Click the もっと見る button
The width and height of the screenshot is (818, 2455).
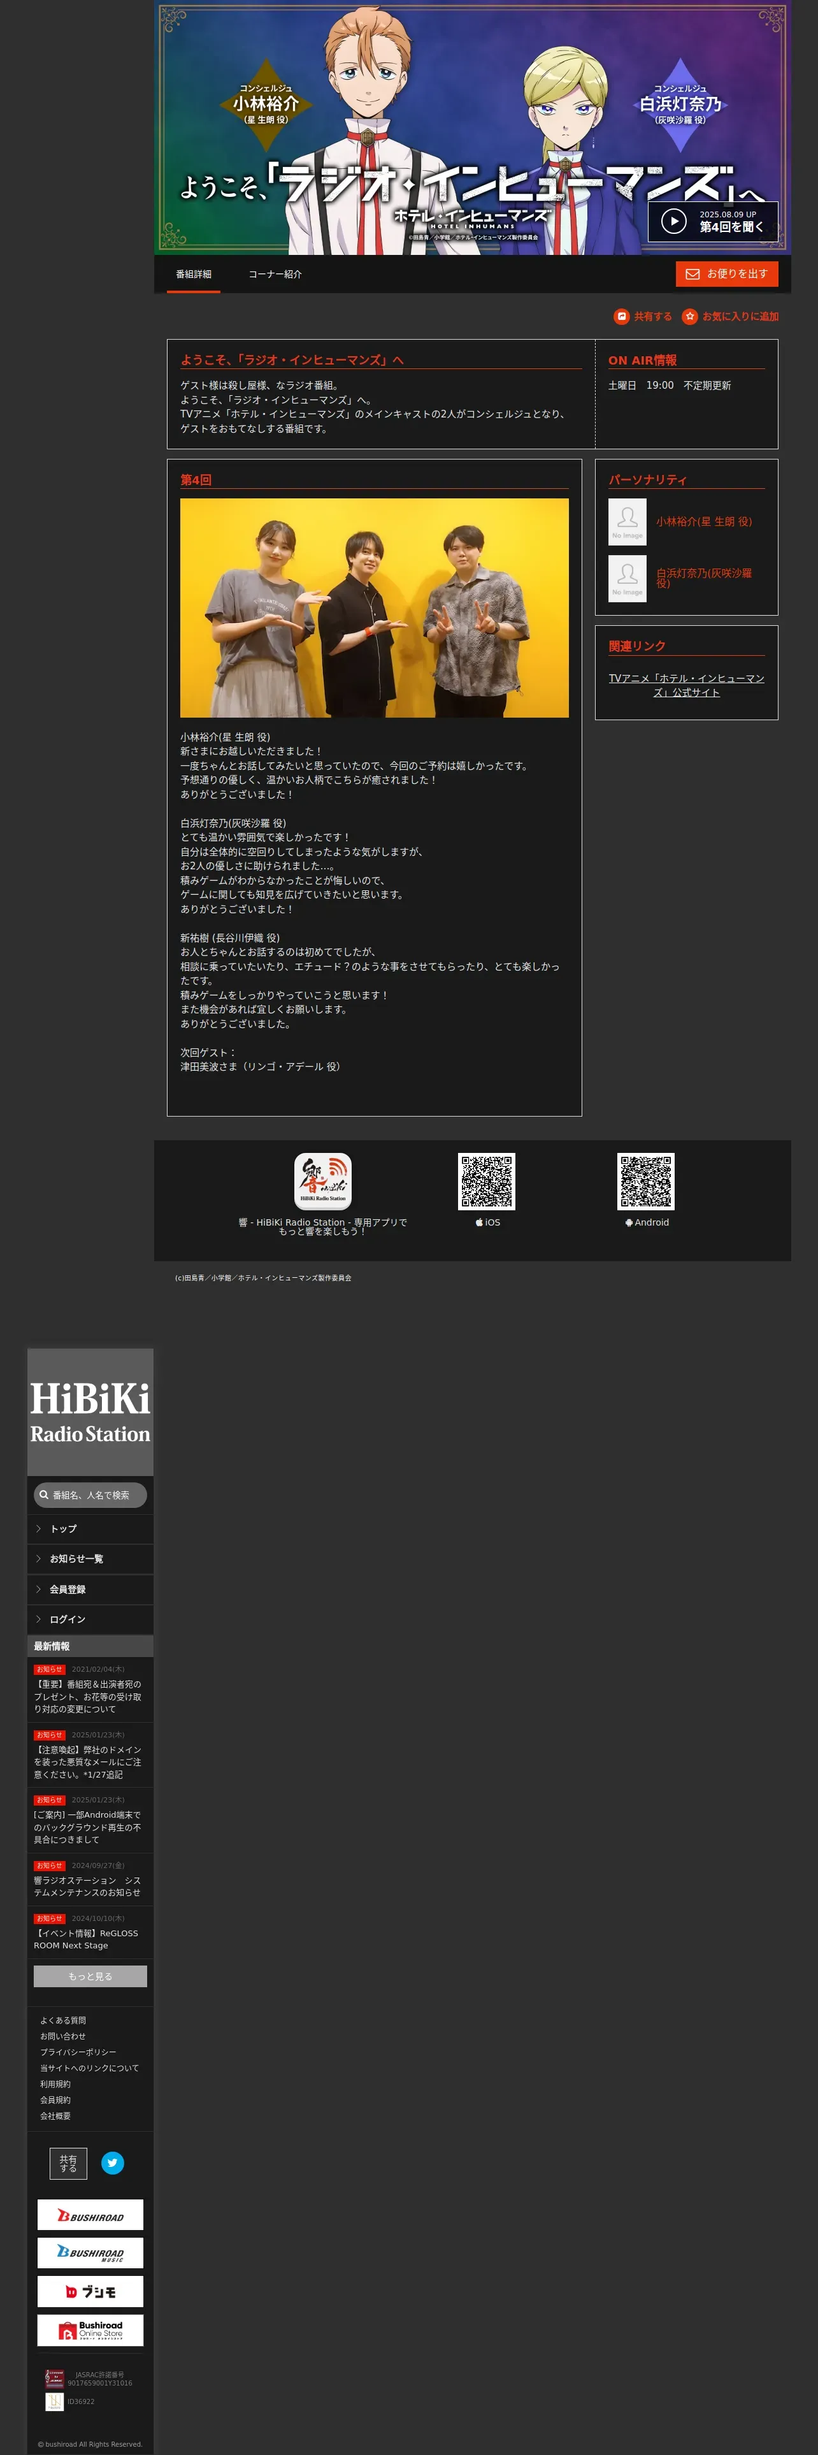[x=90, y=1976]
